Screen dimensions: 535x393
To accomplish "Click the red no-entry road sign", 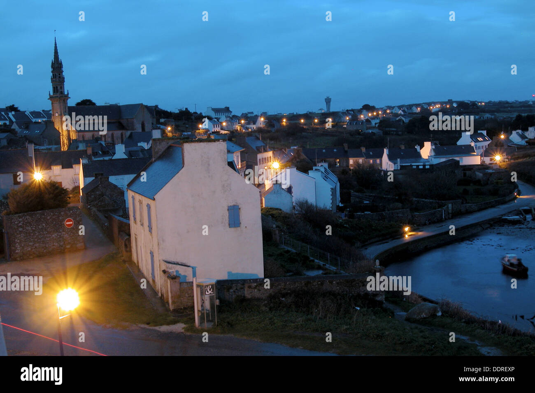I will [69, 223].
